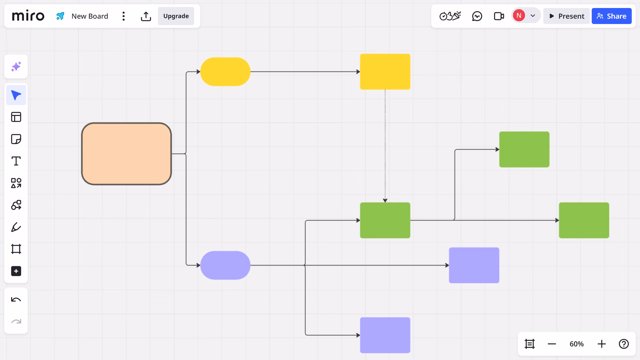Viewport: 640px width, 360px height.
Task: Open the timer and activities icon
Action: 450,16
